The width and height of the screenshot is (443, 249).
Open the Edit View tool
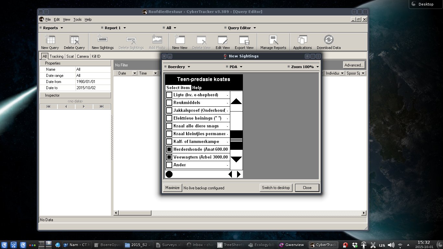click(x=222, y=42)
